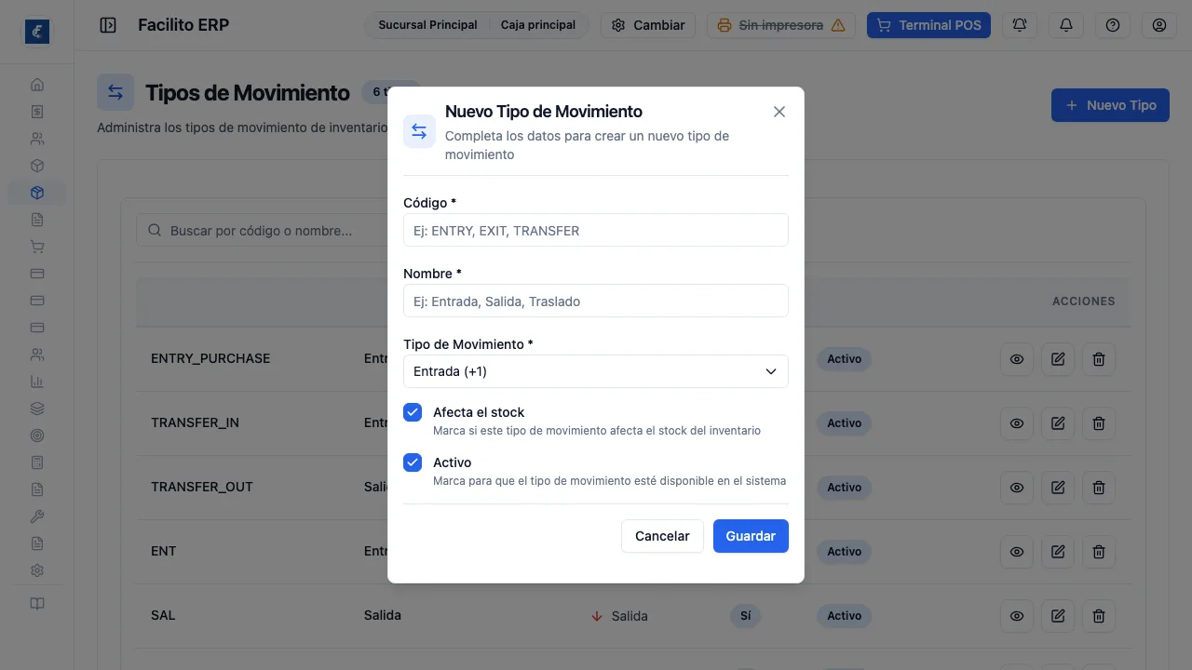Image resolution: width=1192 pixels, height=670 pixels.
Task: Click the Caja principal label
Action: click(538, 25)
